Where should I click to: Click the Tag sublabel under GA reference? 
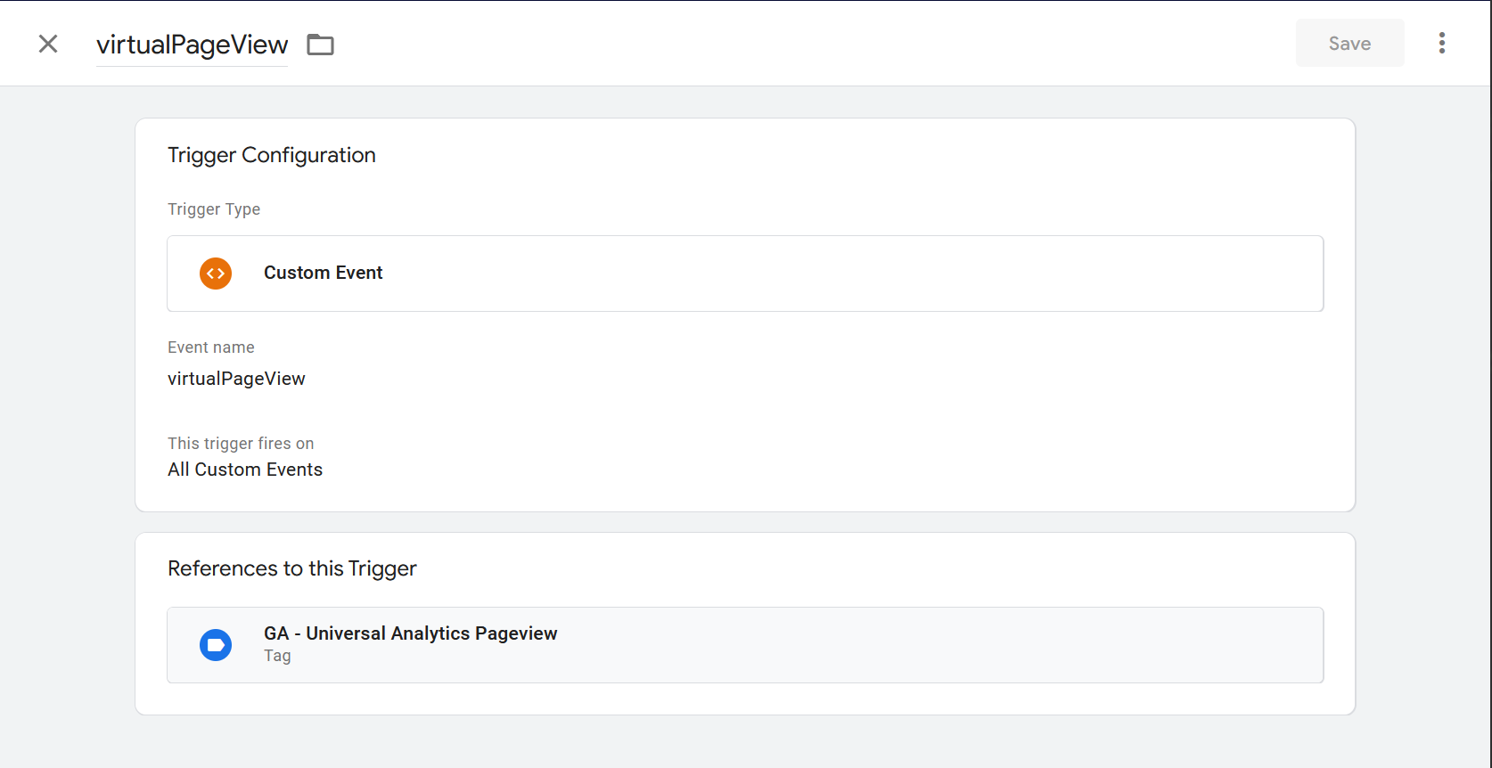click(x=277, y=656)
